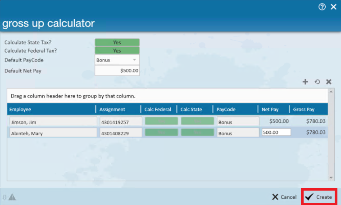
Task: Sort by Employee column header
Action: click(51, 109)
